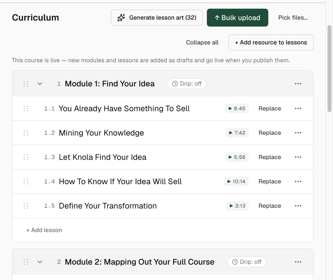This screenshot has width=333, height=280.
Task: Click + Add resource to lessons
Action: coord(271,42)
